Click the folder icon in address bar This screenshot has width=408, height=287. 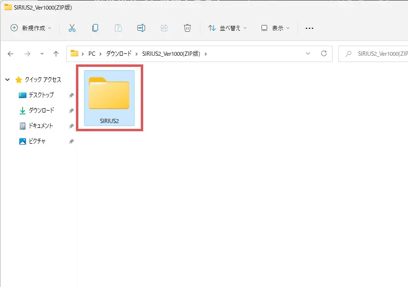(74, 53)
